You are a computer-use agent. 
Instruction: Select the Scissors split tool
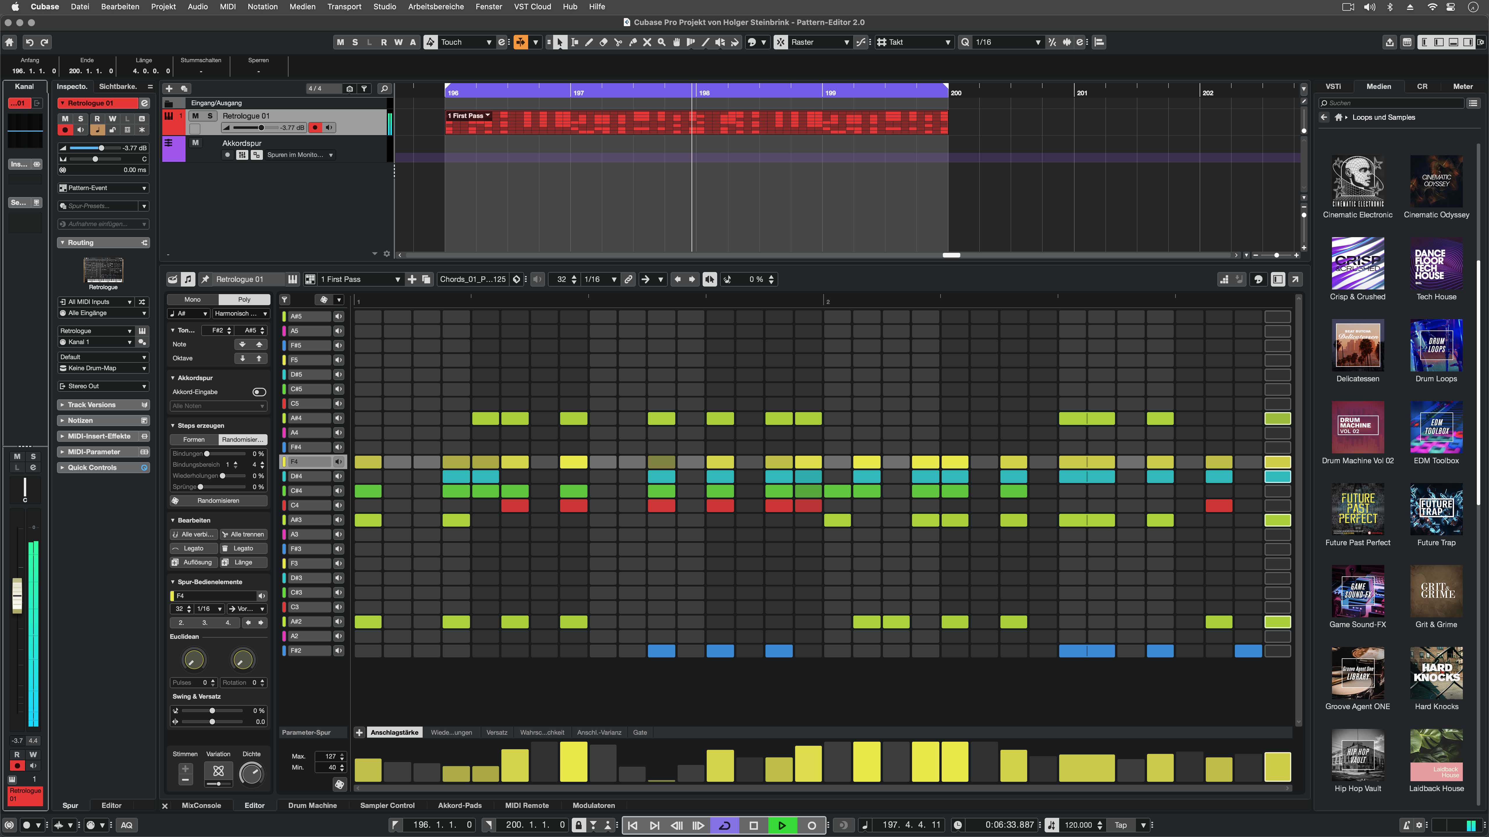click(x=618, y=42)
